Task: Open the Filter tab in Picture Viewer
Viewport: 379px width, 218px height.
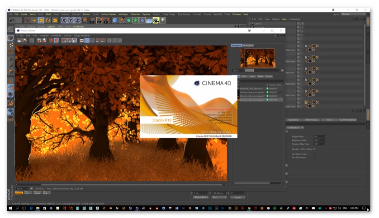Action: pos(261,76)
